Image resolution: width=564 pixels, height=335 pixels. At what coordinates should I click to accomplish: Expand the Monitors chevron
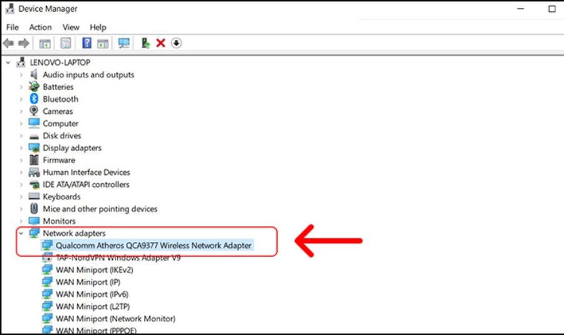click(21, 221)
